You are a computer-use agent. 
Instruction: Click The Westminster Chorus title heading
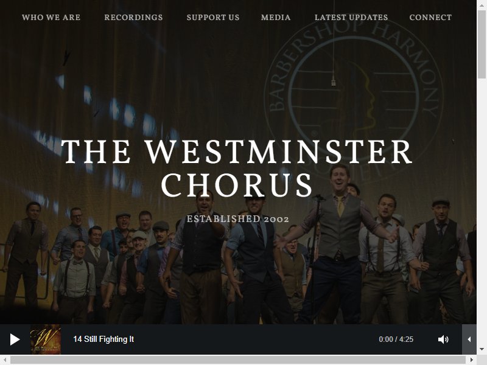point(237,169)
